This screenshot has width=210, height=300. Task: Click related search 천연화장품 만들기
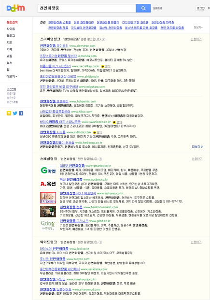[x=108, y=23]
